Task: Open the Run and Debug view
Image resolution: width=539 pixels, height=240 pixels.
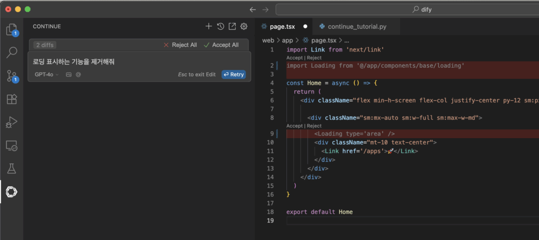Action: [x=12, y=122]
